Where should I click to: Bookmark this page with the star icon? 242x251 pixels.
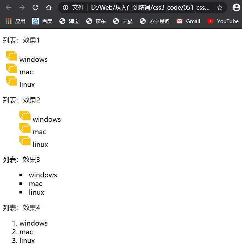(x=220, y=7)
